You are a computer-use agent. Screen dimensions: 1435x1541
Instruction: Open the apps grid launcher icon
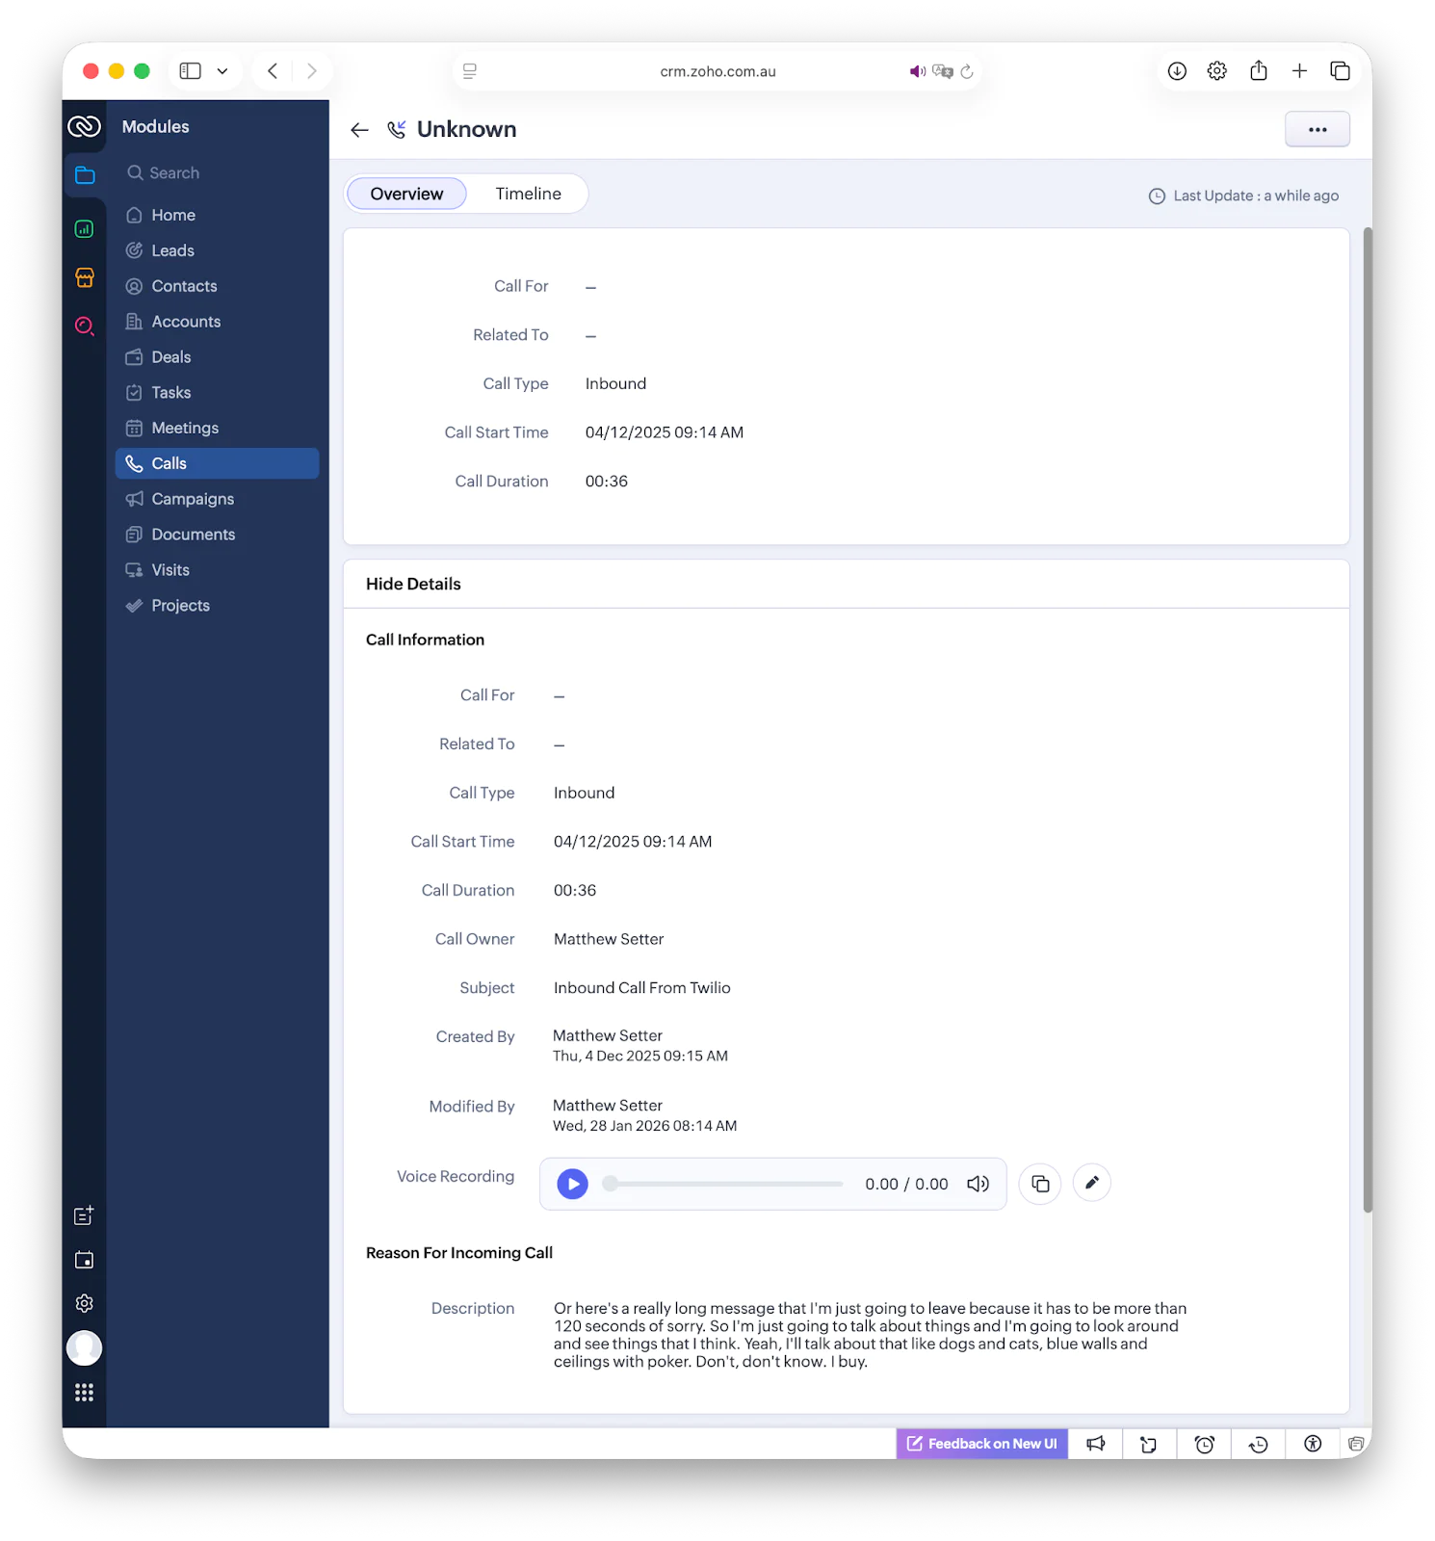click(x=85, y=1392)
